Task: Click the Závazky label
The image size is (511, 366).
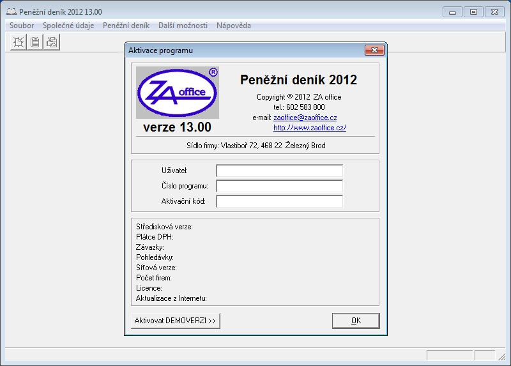Action: (x=150, y=247)
